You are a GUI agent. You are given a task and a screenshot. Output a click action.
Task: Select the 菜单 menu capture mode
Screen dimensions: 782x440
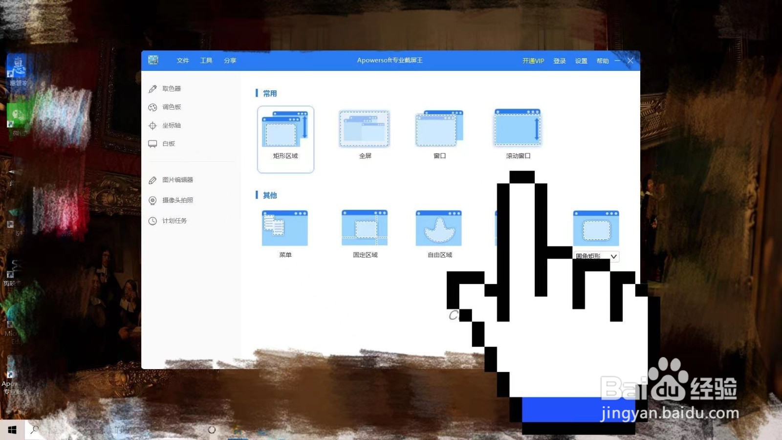coord(285,234)
